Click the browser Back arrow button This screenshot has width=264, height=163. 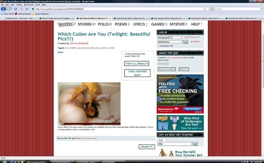(x=3, y=9)
